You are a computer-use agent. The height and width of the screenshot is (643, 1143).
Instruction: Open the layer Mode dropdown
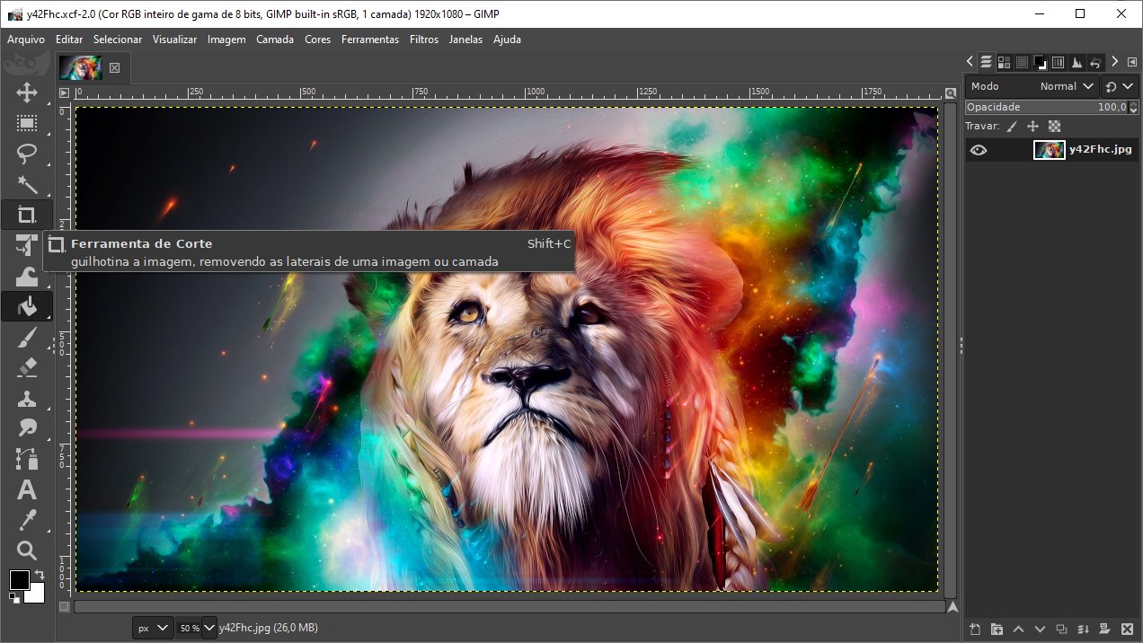(x=1033, y=86)
